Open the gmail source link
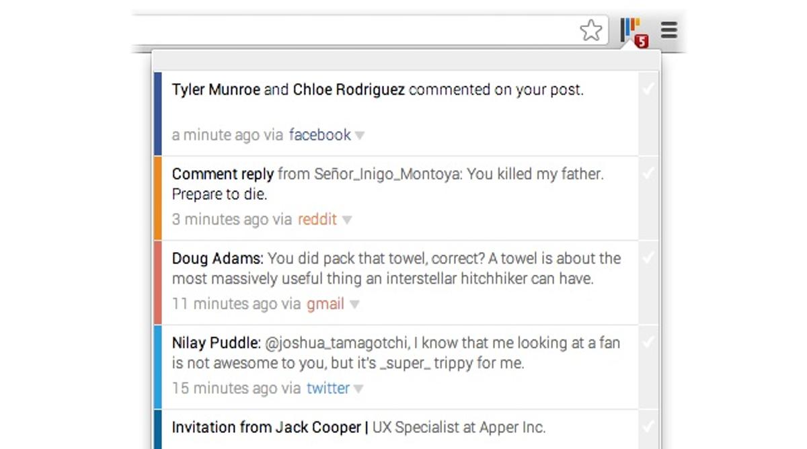The image size is (807, 449). (325, 304)
